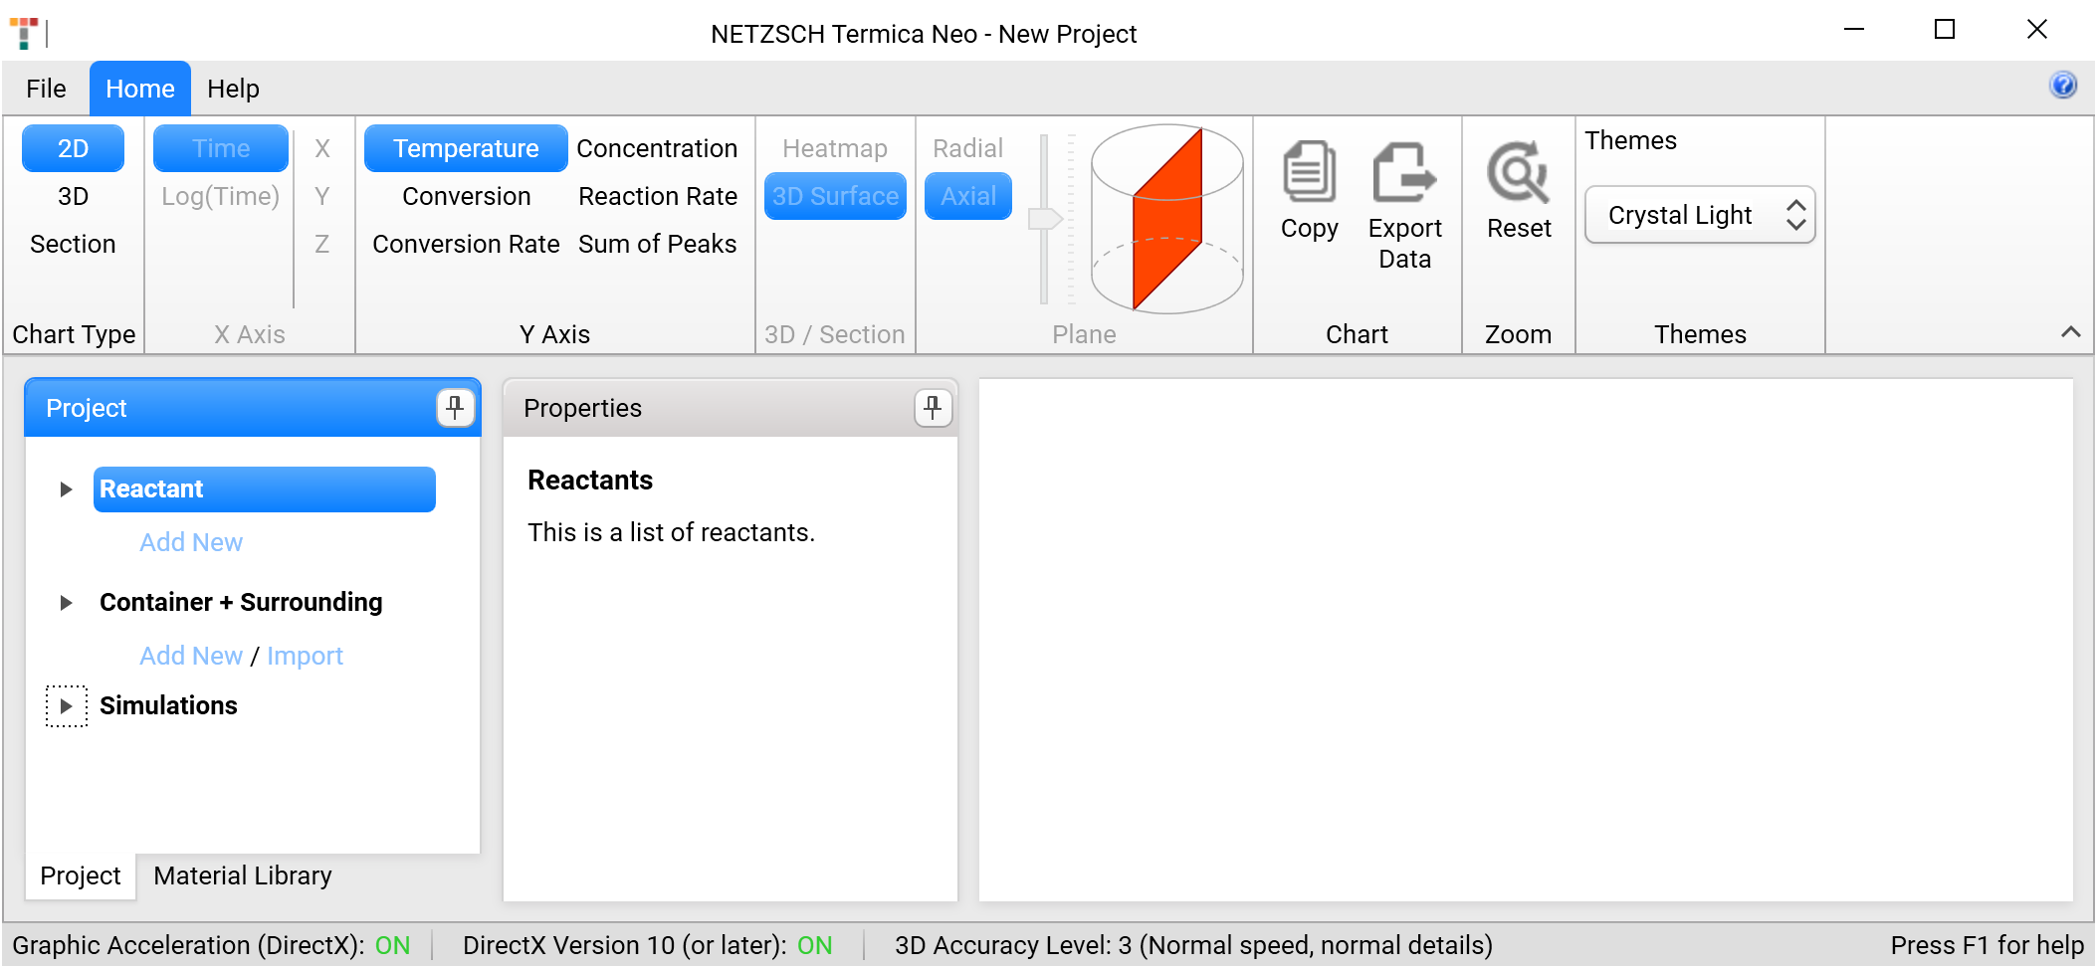
Task: Toggle Reaction Rate on the Y axis
Action: click(x=657, y=196)
